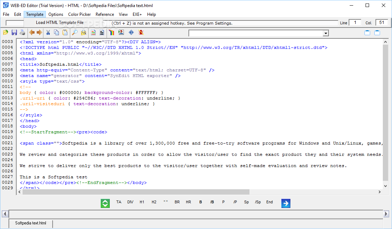
Task: Click the magnifier-over-folder search icon
Action: (x=84, y=32)
